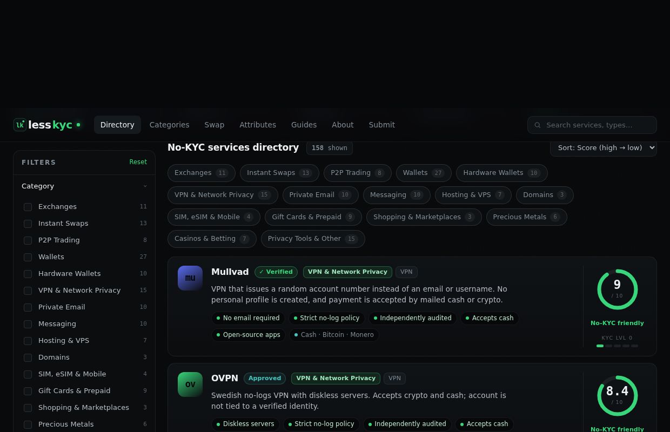
Task: Click OVPN's VPN & Network Privacy tag
Action: pos(336,379)
